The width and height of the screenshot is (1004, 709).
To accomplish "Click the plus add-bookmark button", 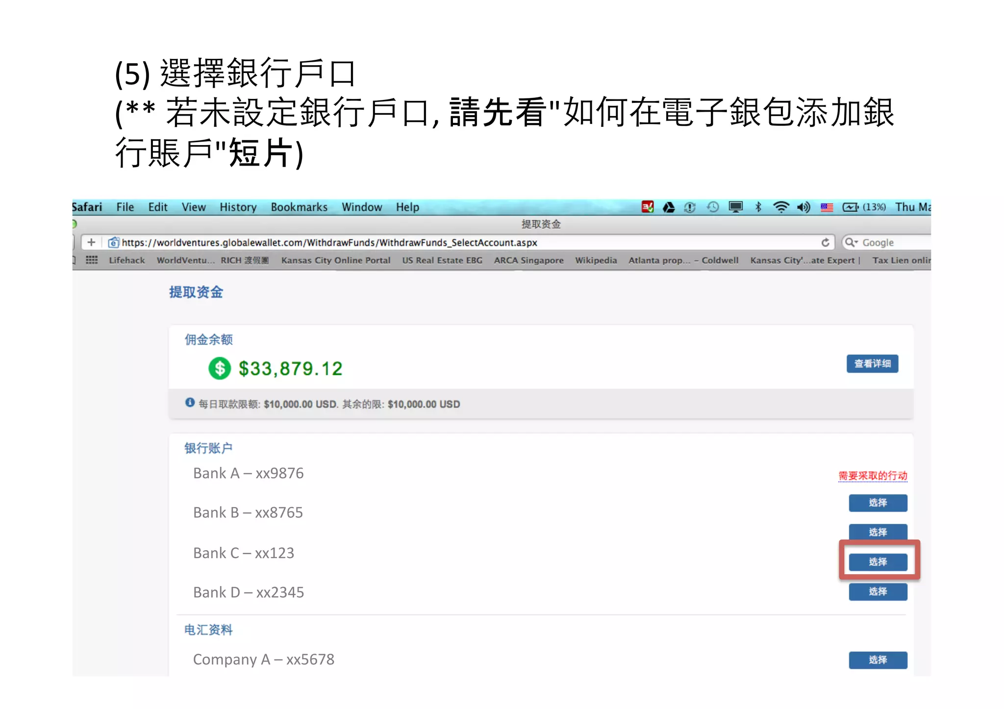I will click(91, 242).
